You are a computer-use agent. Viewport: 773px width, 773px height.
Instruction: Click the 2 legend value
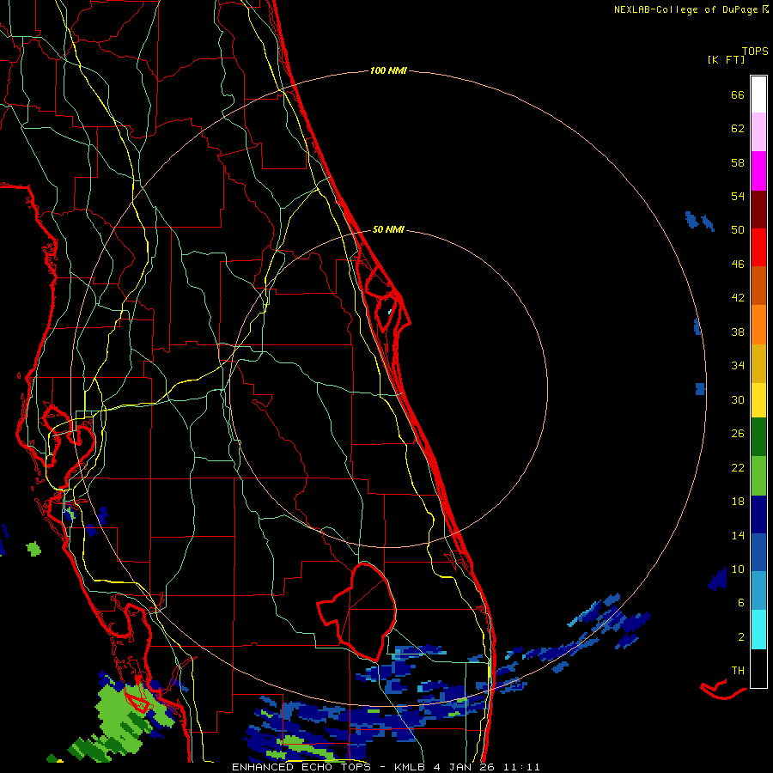741,637
